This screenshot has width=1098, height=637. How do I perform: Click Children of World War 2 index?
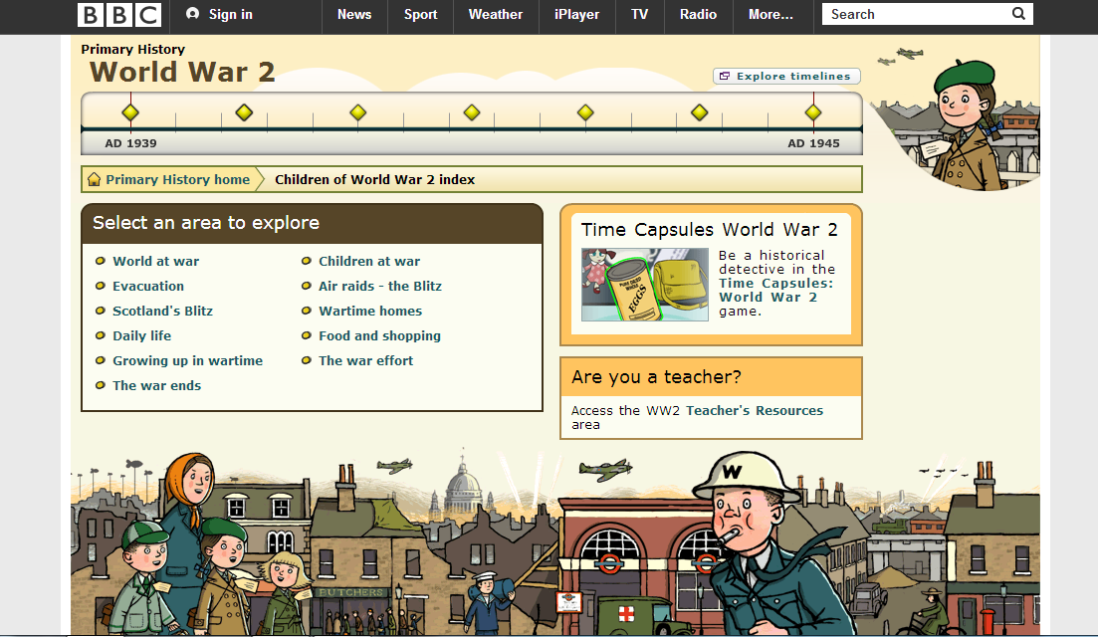(x=374, y=180)
